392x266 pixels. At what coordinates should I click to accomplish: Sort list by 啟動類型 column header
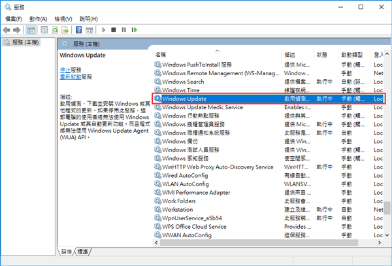tap(353, 55)
